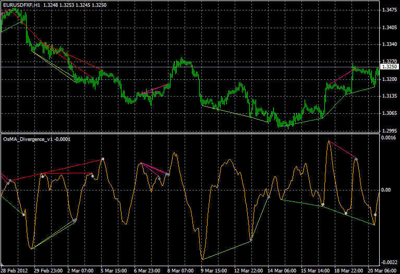Click the 1.3405 price scale label
Screen dimensions: 400x274
tap(390, 27)
